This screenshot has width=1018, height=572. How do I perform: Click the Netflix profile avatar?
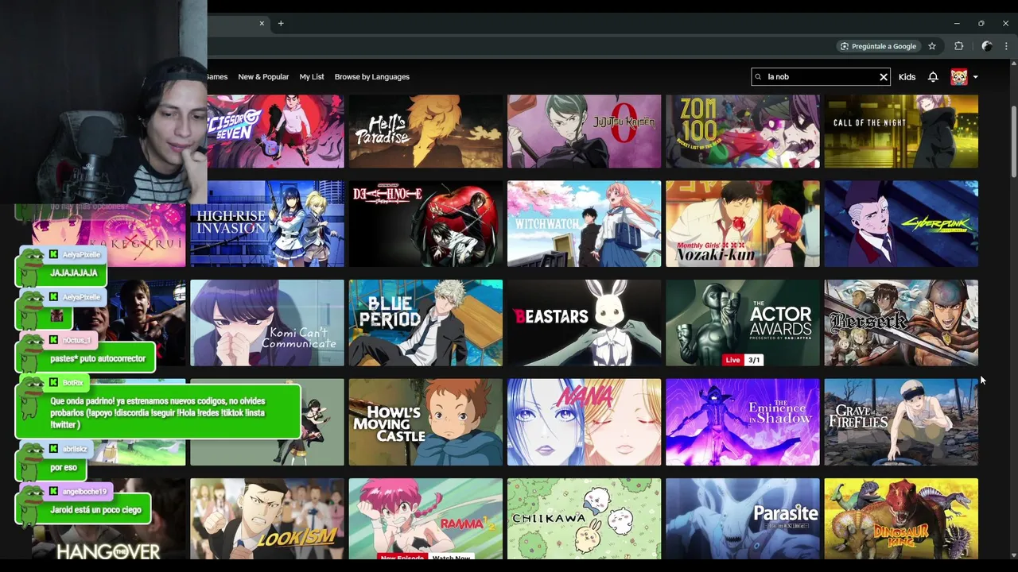click(x=959, y=77)
